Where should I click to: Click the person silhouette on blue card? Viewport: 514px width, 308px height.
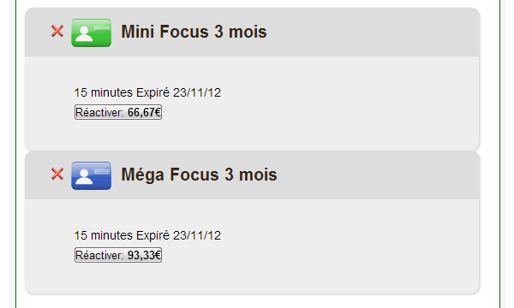(84, 177)
